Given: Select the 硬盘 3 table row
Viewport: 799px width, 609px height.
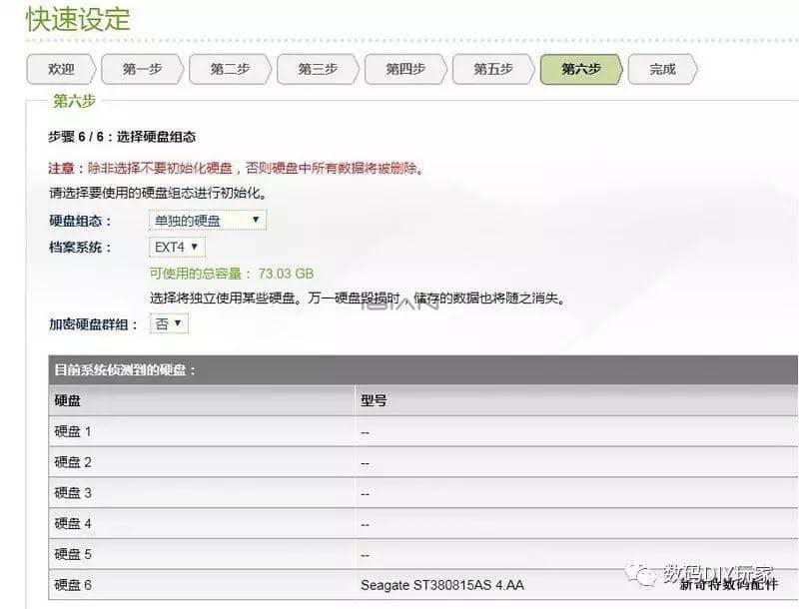Looking at the screenshot, I should (x=73, y=493).
